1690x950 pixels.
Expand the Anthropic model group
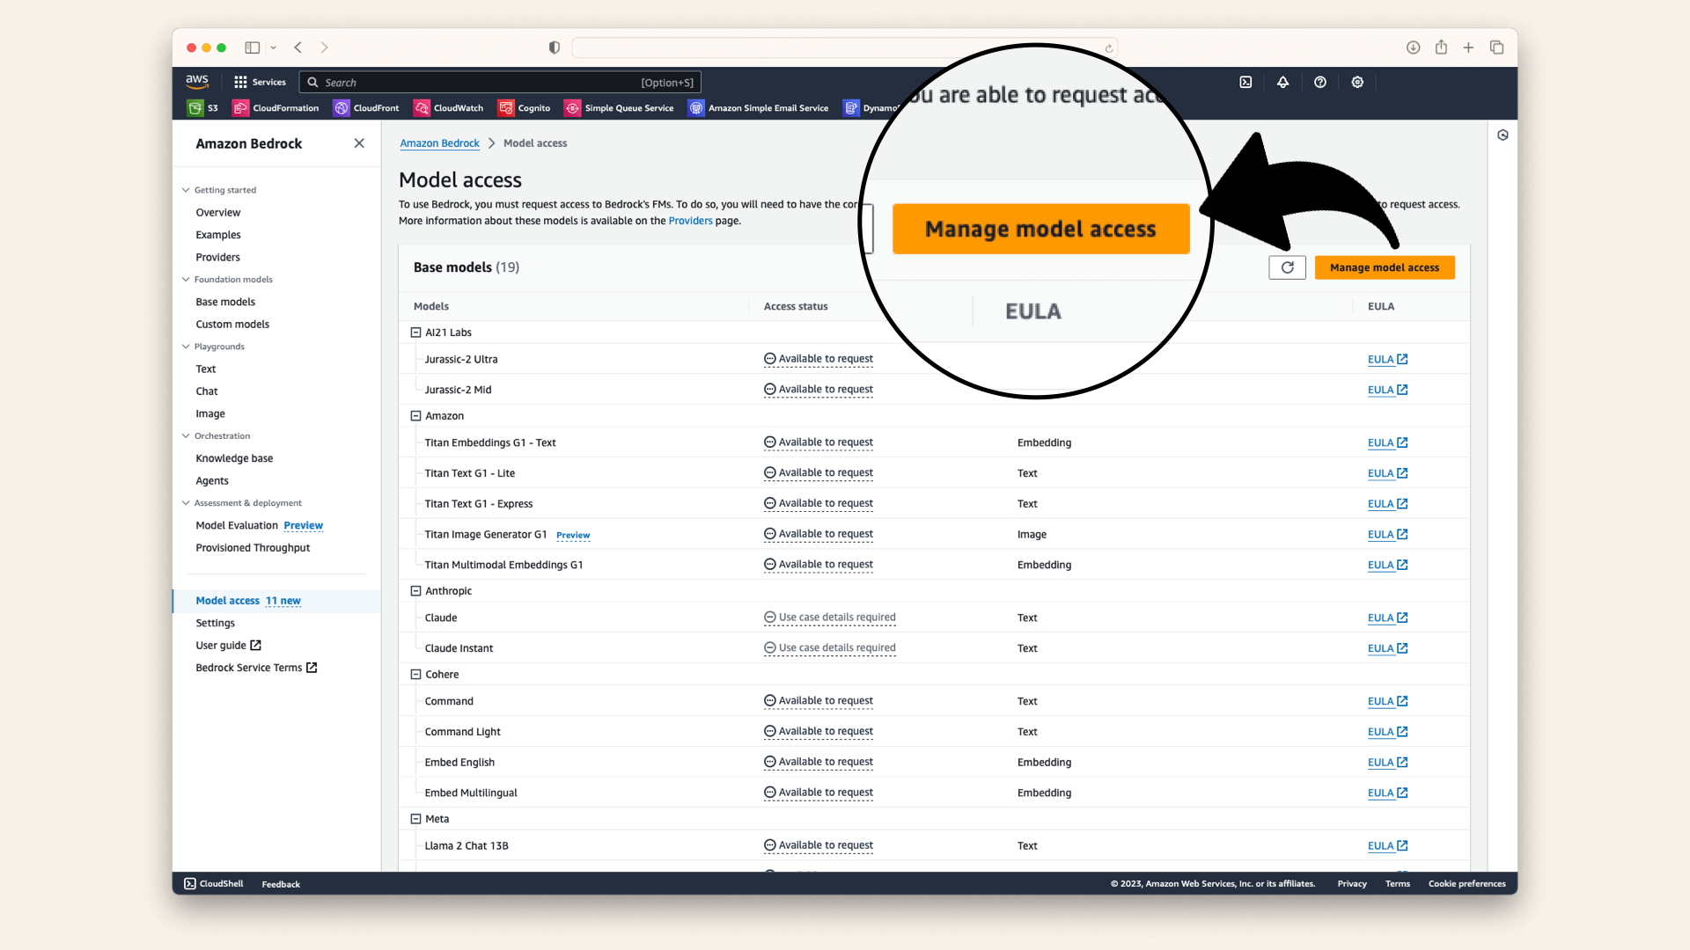[x=415, y=590]
